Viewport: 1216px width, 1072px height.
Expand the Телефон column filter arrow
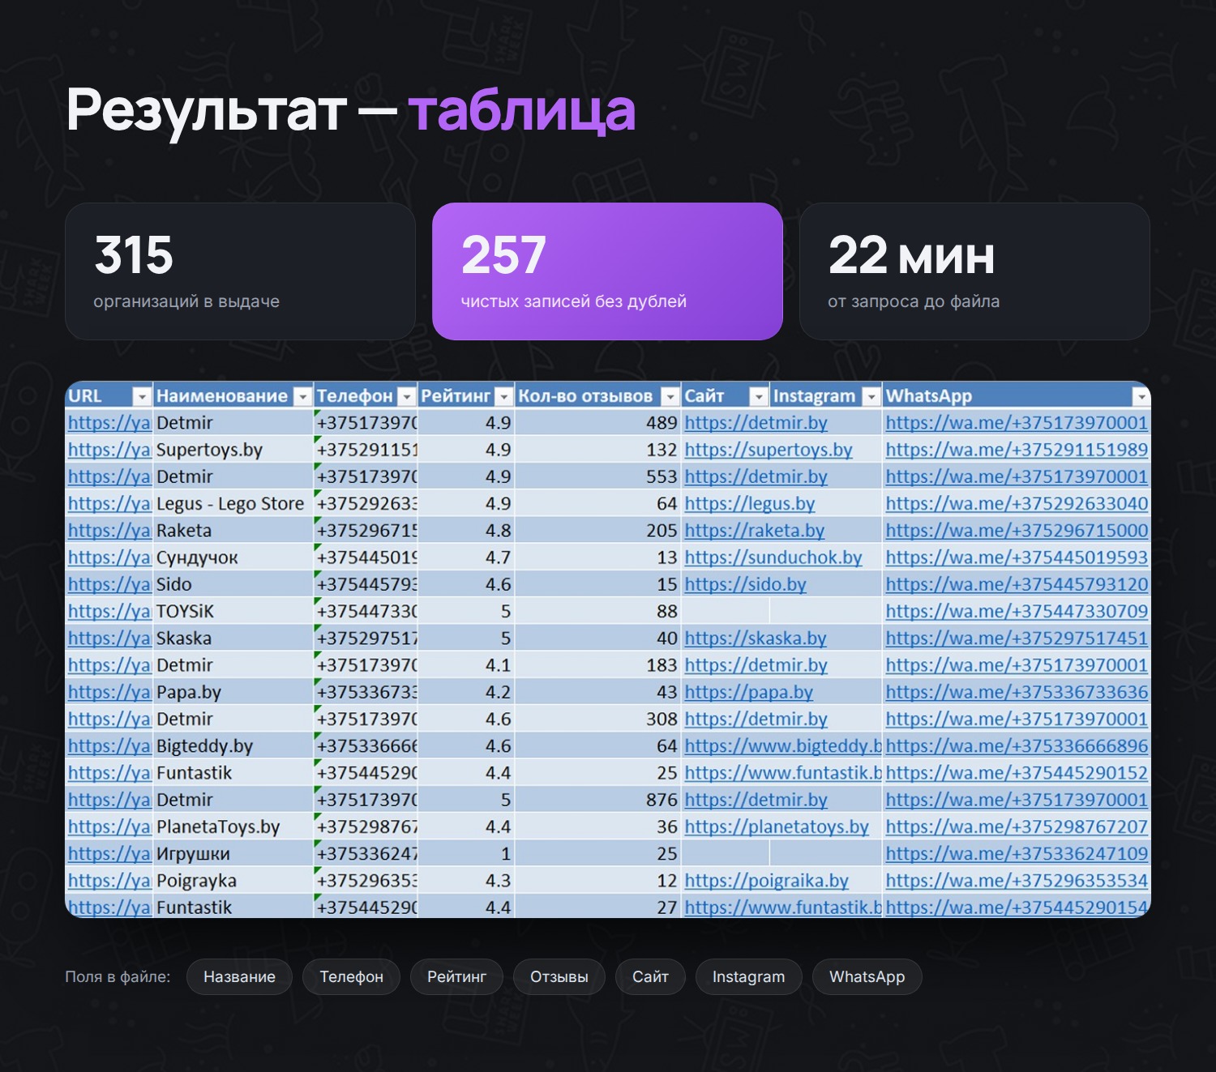pos(407,396)
